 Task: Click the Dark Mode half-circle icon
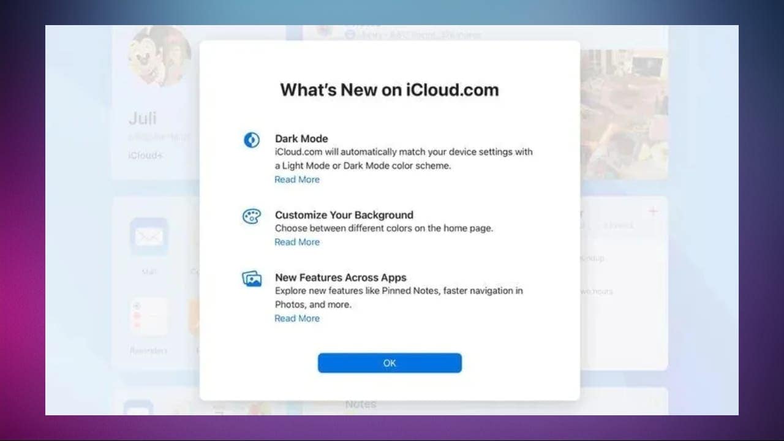[251, 140]
